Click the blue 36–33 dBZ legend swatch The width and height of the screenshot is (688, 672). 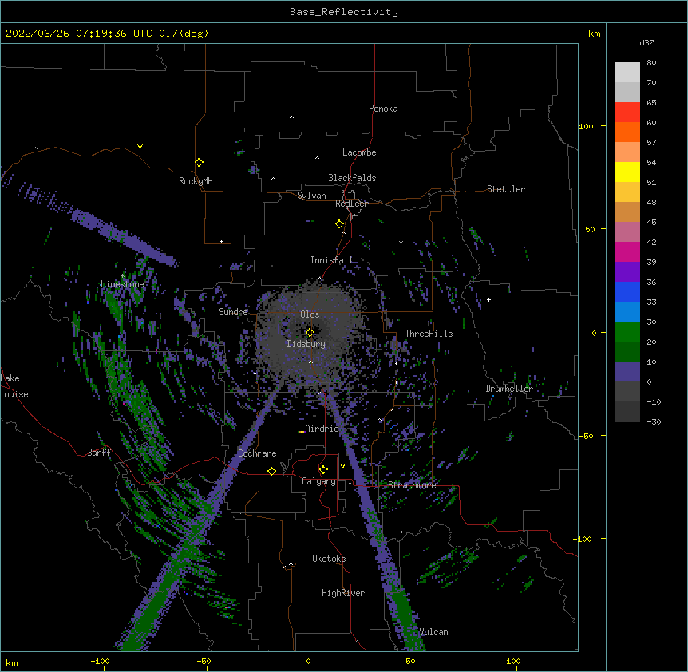627,291
